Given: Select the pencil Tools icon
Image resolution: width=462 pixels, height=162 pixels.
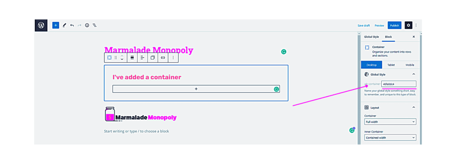Looking at the screenshot, I should tap(64, 25).
